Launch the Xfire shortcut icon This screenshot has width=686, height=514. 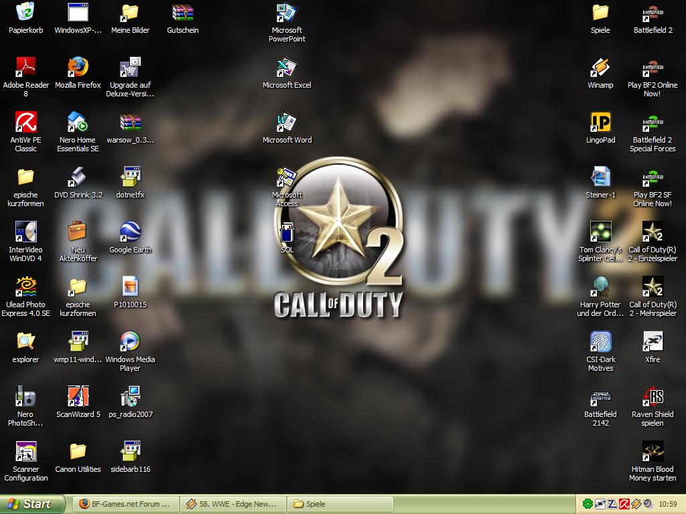[x=653, y=341]
